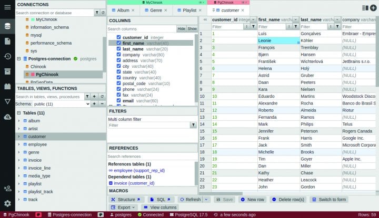
Task: Click the first_name filter options icon
Action: click(x=289, y=26)
